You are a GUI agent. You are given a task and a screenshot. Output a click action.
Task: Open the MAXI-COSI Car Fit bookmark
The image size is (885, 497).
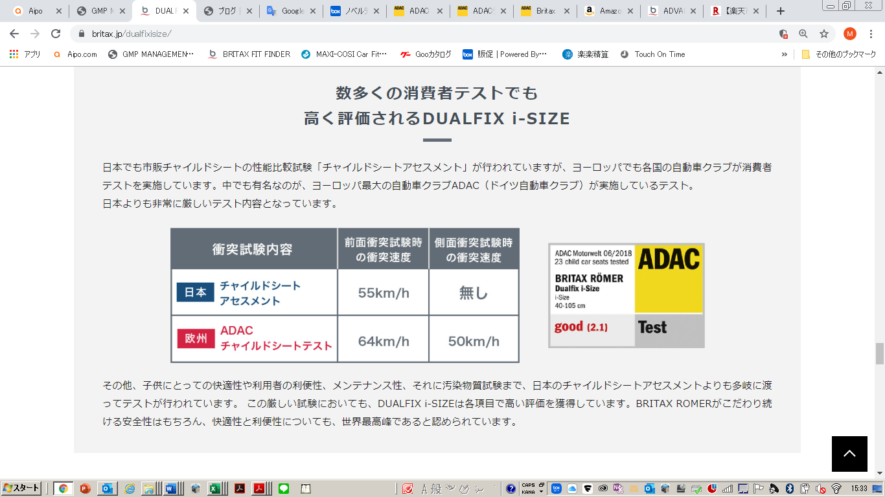point(345,54)
